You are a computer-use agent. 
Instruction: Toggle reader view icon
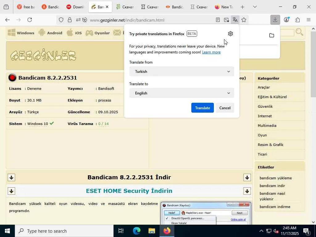[x=218, y=20]
